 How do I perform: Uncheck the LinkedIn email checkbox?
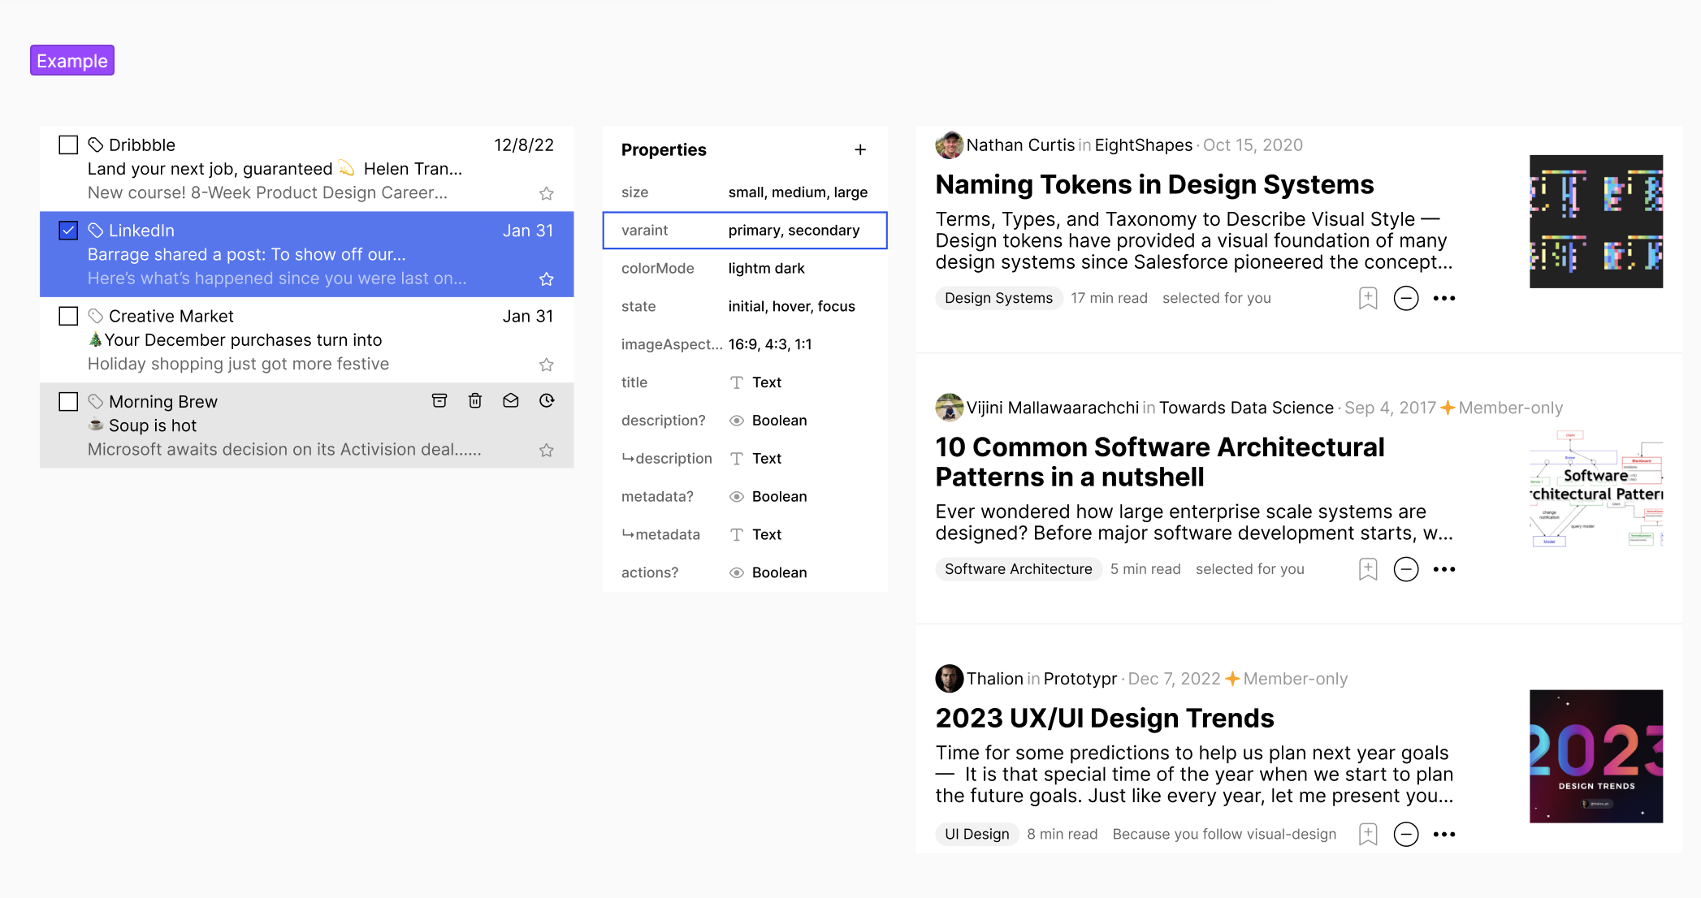(x=68, y=231)
